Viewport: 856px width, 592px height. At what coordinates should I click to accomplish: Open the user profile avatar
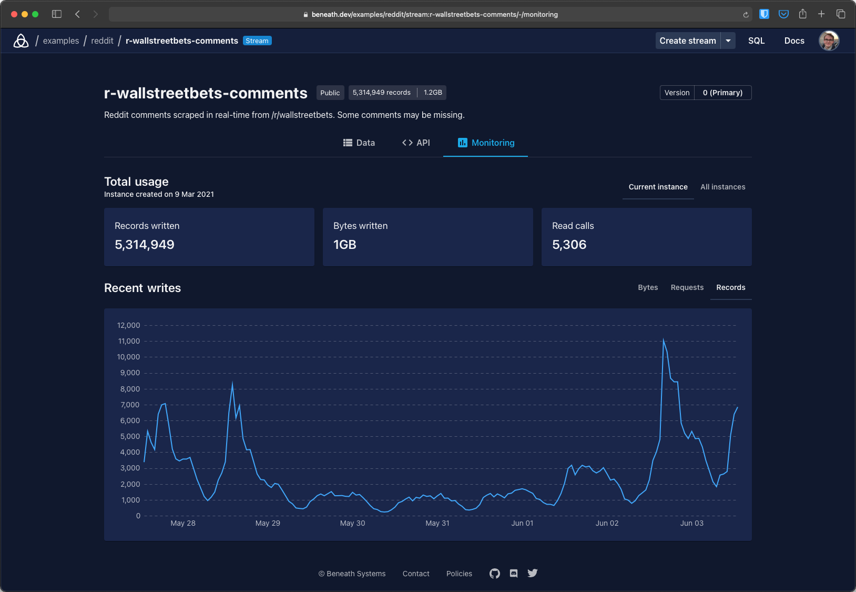[x=829, y=41]
